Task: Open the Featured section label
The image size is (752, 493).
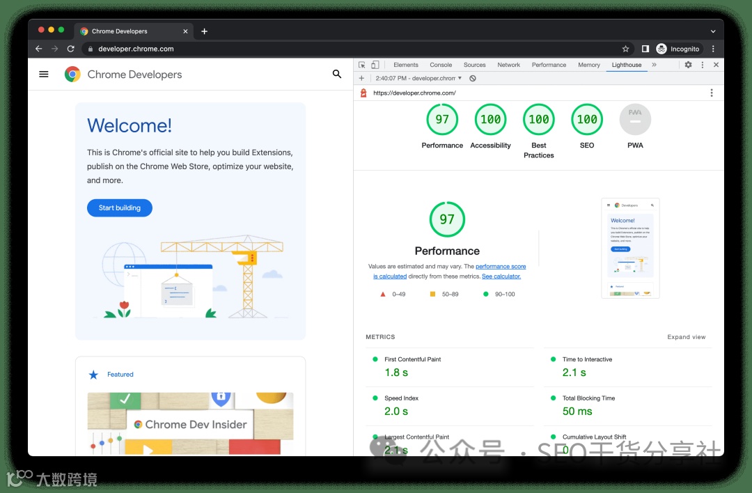Action: pyautogui.click(x=120, y=375)
